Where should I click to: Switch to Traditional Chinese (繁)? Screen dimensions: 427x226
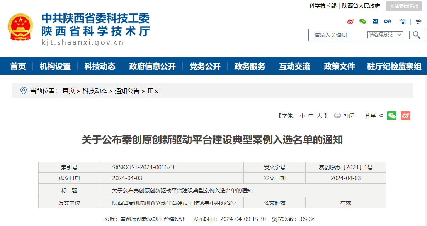pos(418,22)
